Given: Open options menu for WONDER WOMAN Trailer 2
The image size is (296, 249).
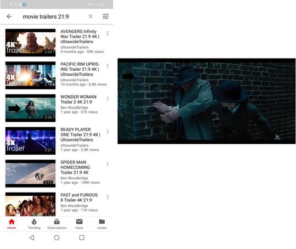Looking at the screenshot, I should (107, 99).
